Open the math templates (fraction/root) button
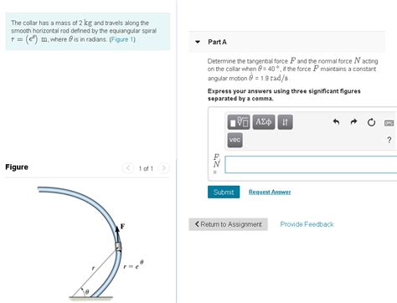 [239, 122]
